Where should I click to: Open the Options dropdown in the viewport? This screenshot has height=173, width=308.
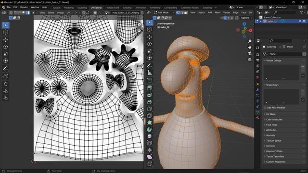pos(246,18)
